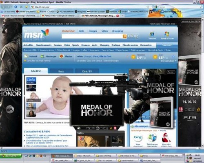
Task: Close the Medal of Honor ad with Fermer
Action: click(171, 72)
